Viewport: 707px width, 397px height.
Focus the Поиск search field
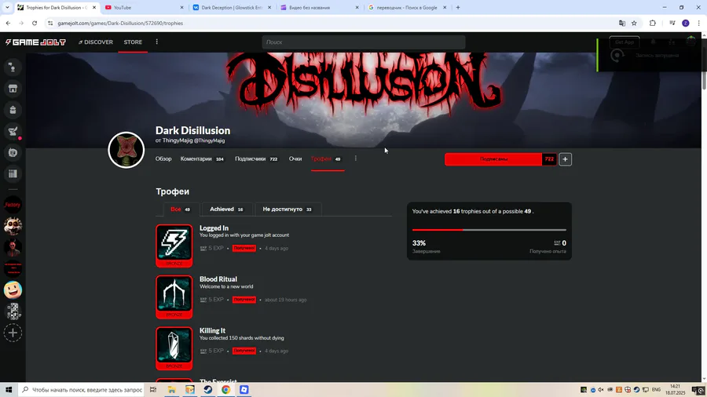[x=364, y=42]
